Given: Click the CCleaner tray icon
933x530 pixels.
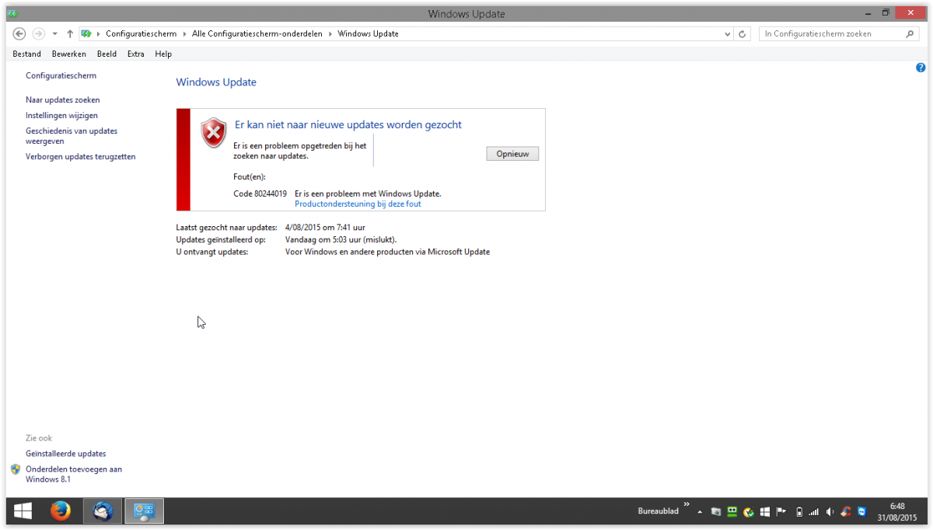Looking at the screenshot, I should (846, 512).
